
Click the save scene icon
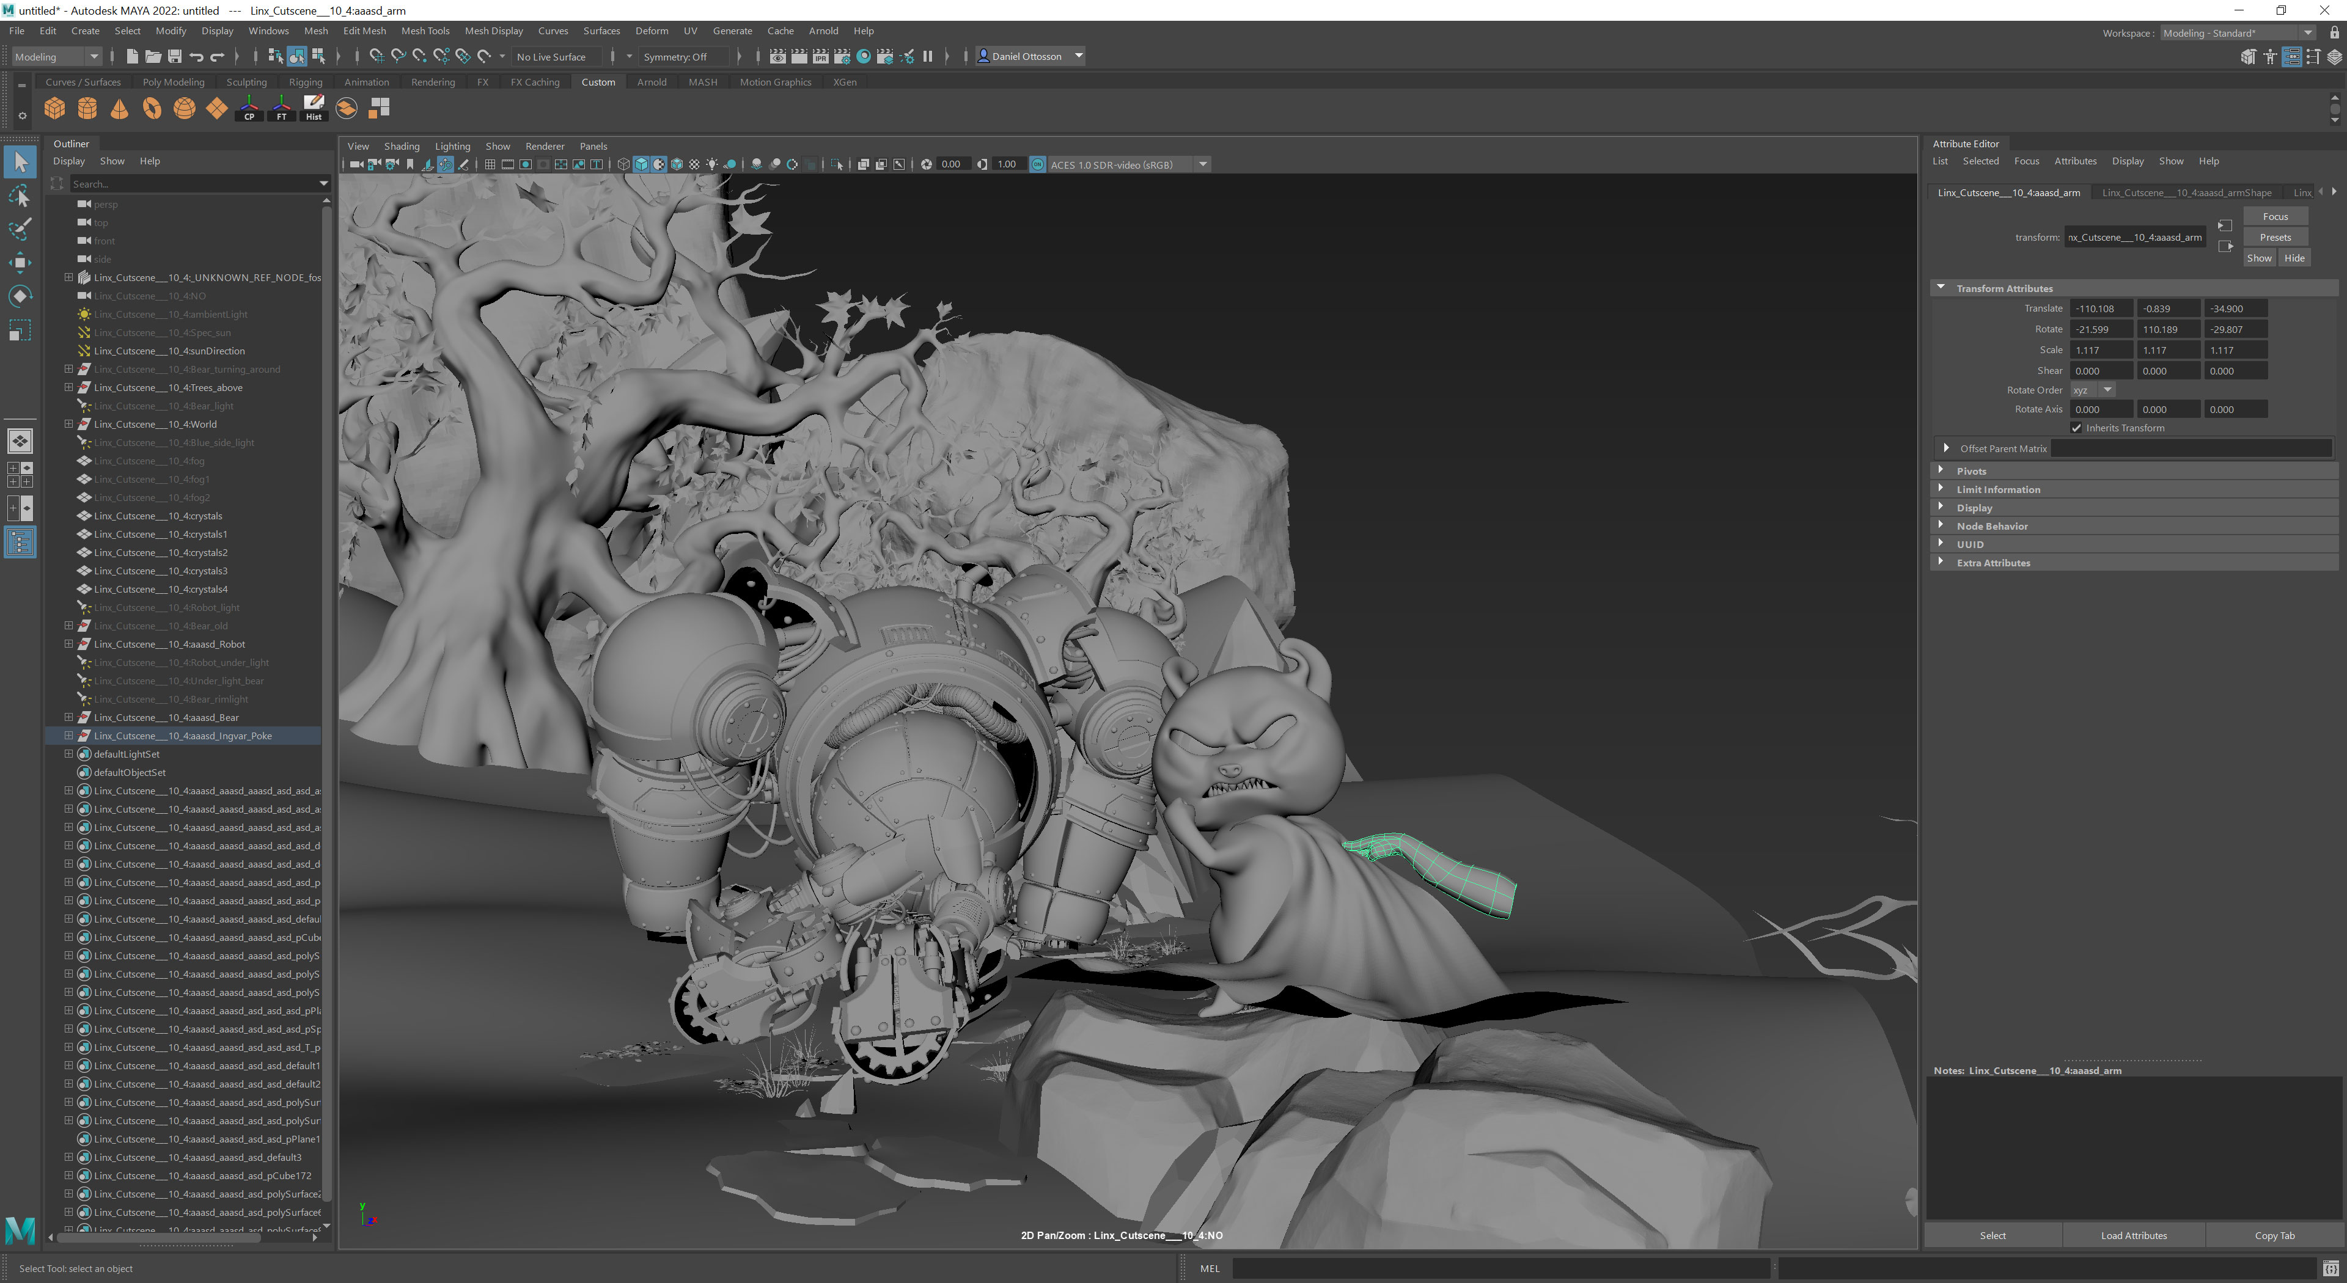click(x=175, y=56)
